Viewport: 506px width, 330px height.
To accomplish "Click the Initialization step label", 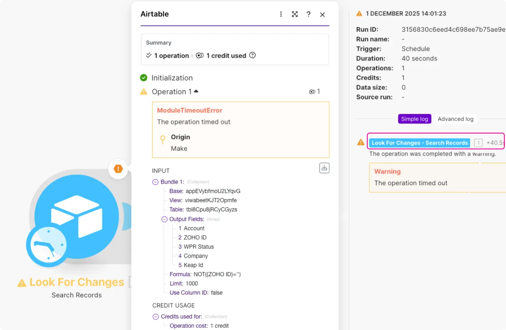I will (x=172, y=78).
